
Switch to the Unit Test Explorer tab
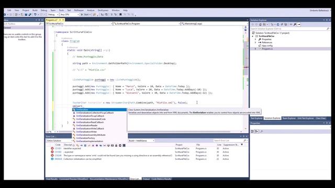[306, 118]
